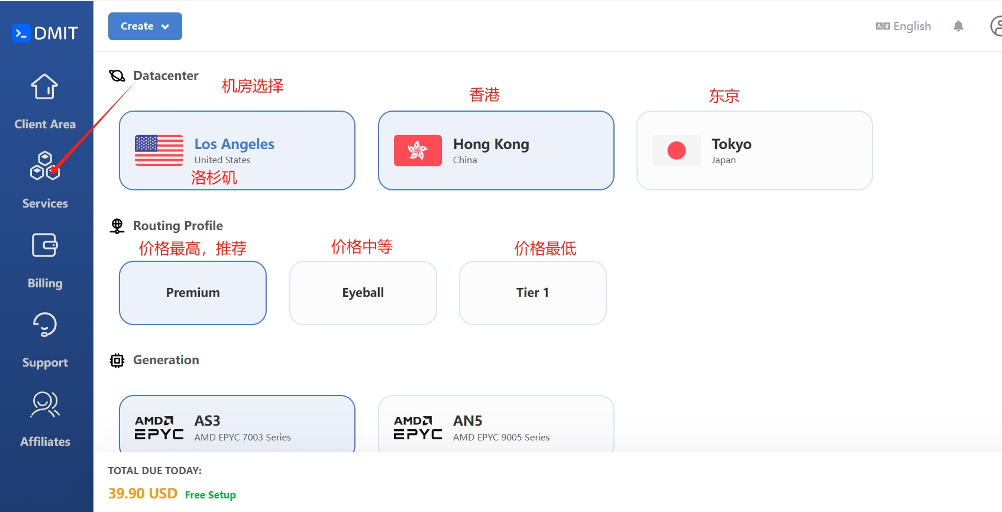Click the United States flag icon
This screenshot has height=512, width=1002.
[x=159, y=150]
